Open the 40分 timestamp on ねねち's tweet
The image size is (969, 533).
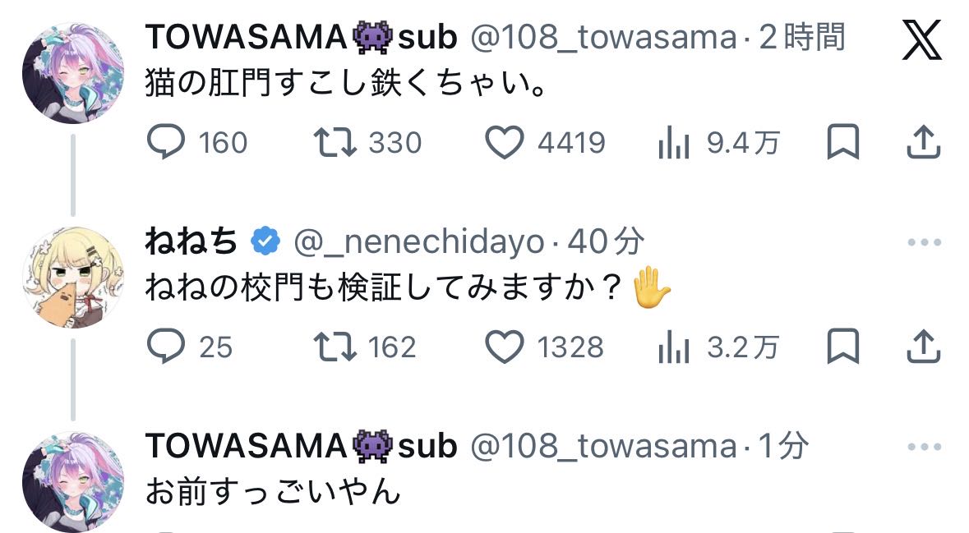point(606,242)
